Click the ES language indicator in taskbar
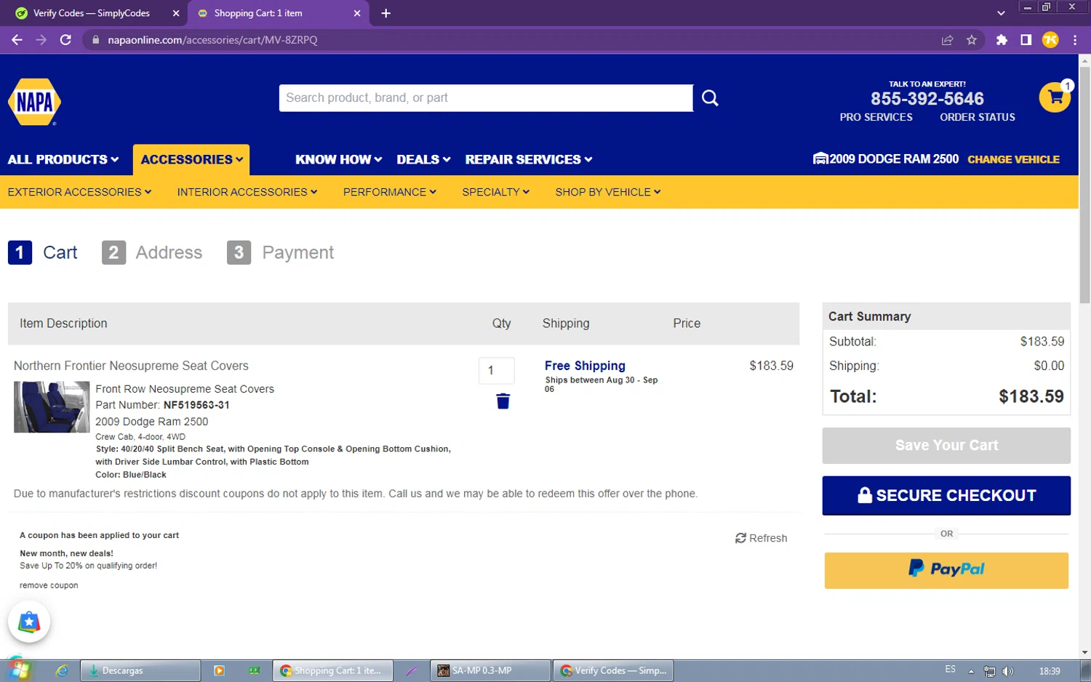 click(950, 670)
